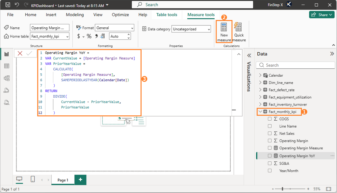Check the Year/Month field checkbox
The width and height of the screenshot is (337, 193).
(x=270, y=171)
